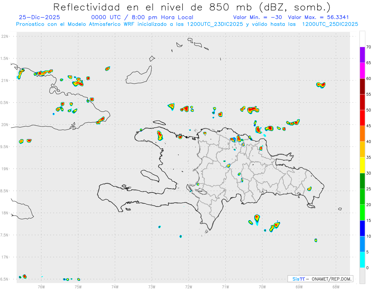Click the '73W' longitude label
This screenshot has height=291, width=377.
pos(152,287)
